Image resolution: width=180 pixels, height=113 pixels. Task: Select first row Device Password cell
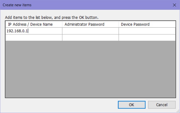(x=147, y=31)
